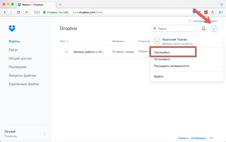This screenshot has height=142, width=226.
Task: Open Paper in the sidebar
Action: pos(13,50)
